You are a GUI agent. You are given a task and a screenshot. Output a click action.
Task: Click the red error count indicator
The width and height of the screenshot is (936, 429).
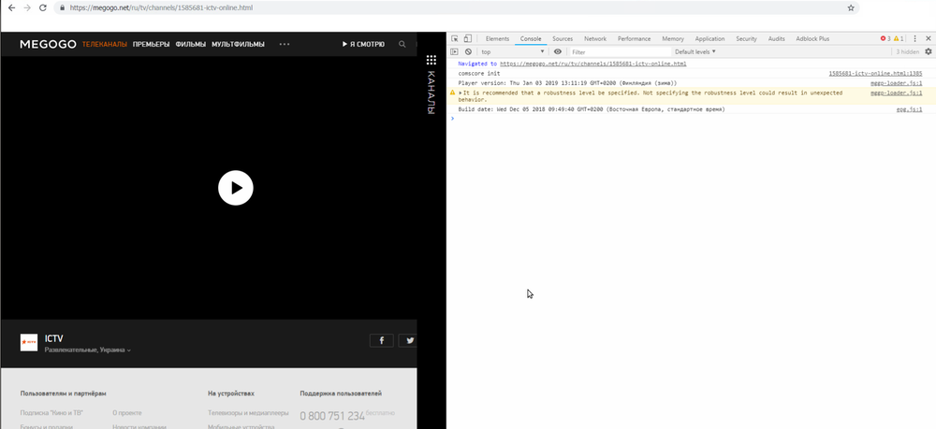[x=885, y=38]
